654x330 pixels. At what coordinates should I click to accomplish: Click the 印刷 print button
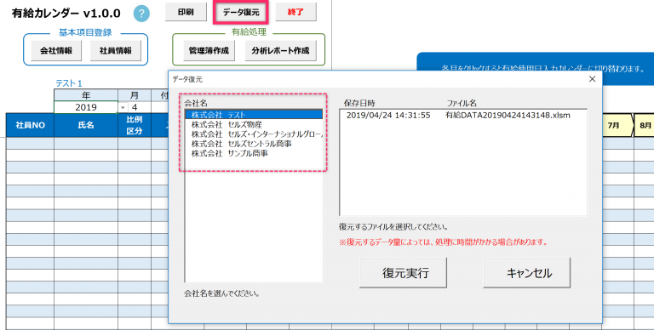point(186,12)
